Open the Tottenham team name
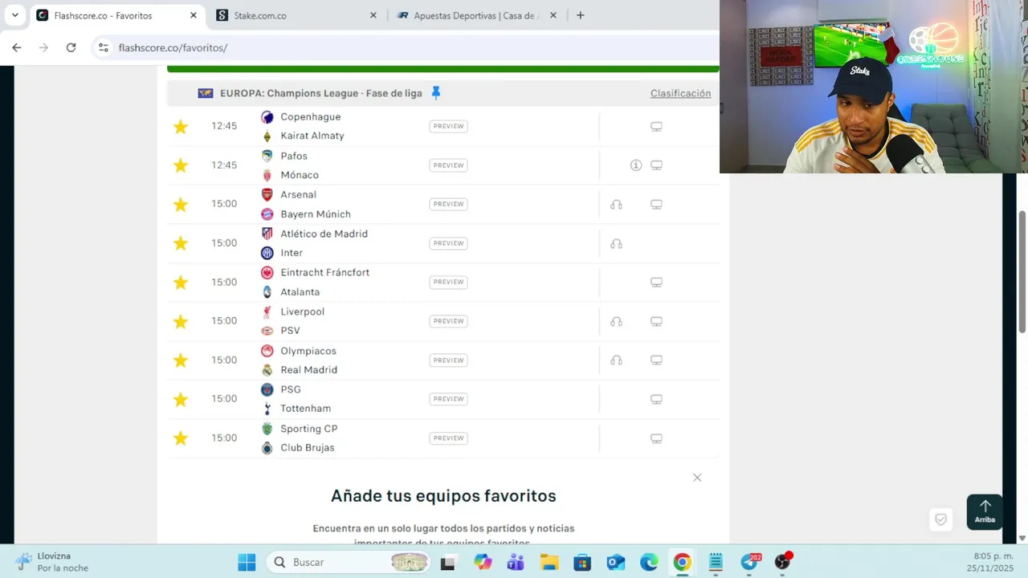1028x578 pixels. (305, 409)
